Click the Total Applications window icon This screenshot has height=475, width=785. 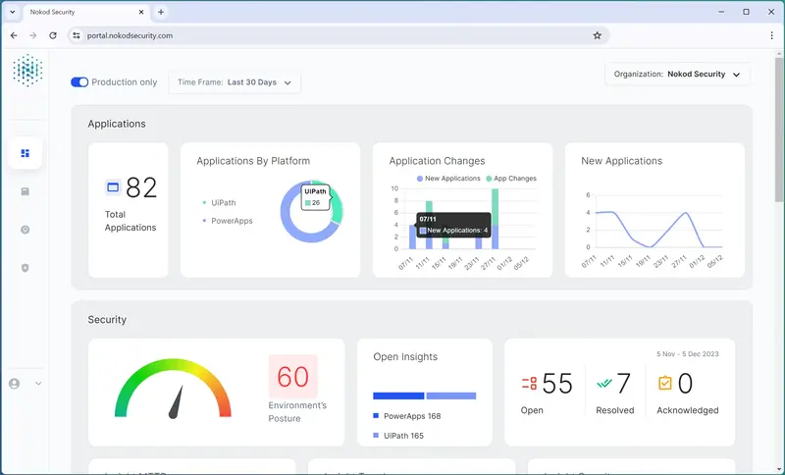tap(113, 187)
